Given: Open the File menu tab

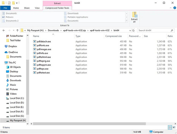Looking at the screenshot, I should 5,8.
